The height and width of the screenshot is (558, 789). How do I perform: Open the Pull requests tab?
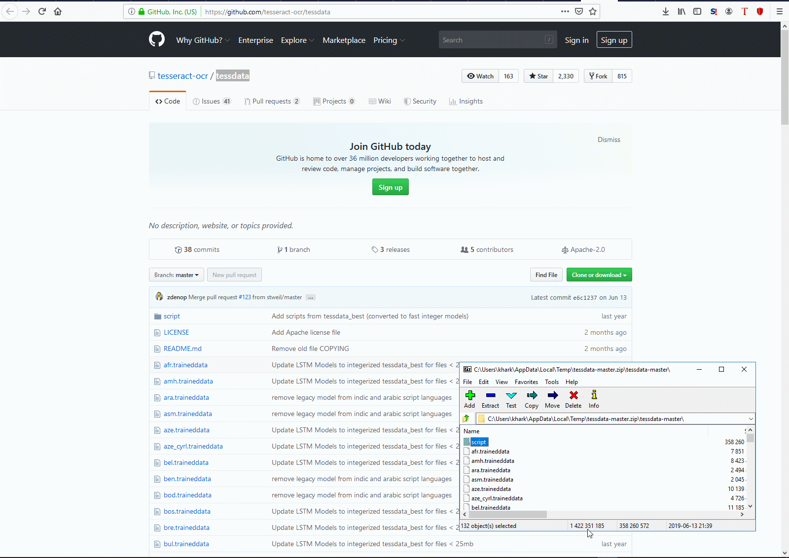pos(272,101)
